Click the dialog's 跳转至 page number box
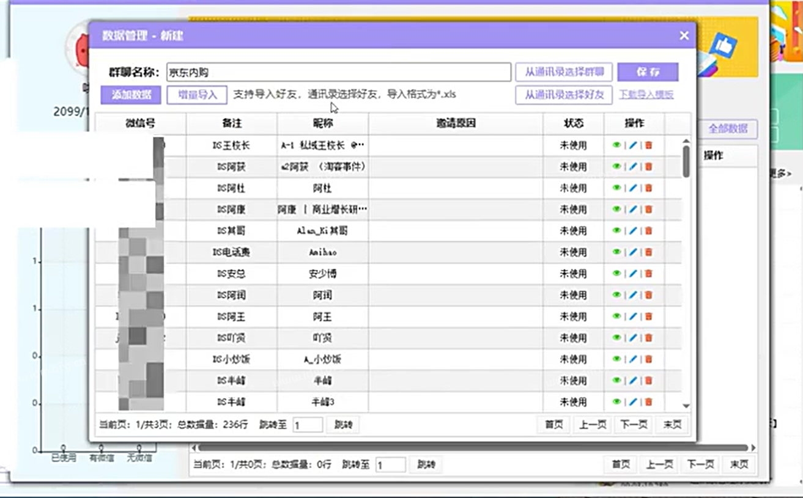The image size is (803, 498). click(308, 425)
